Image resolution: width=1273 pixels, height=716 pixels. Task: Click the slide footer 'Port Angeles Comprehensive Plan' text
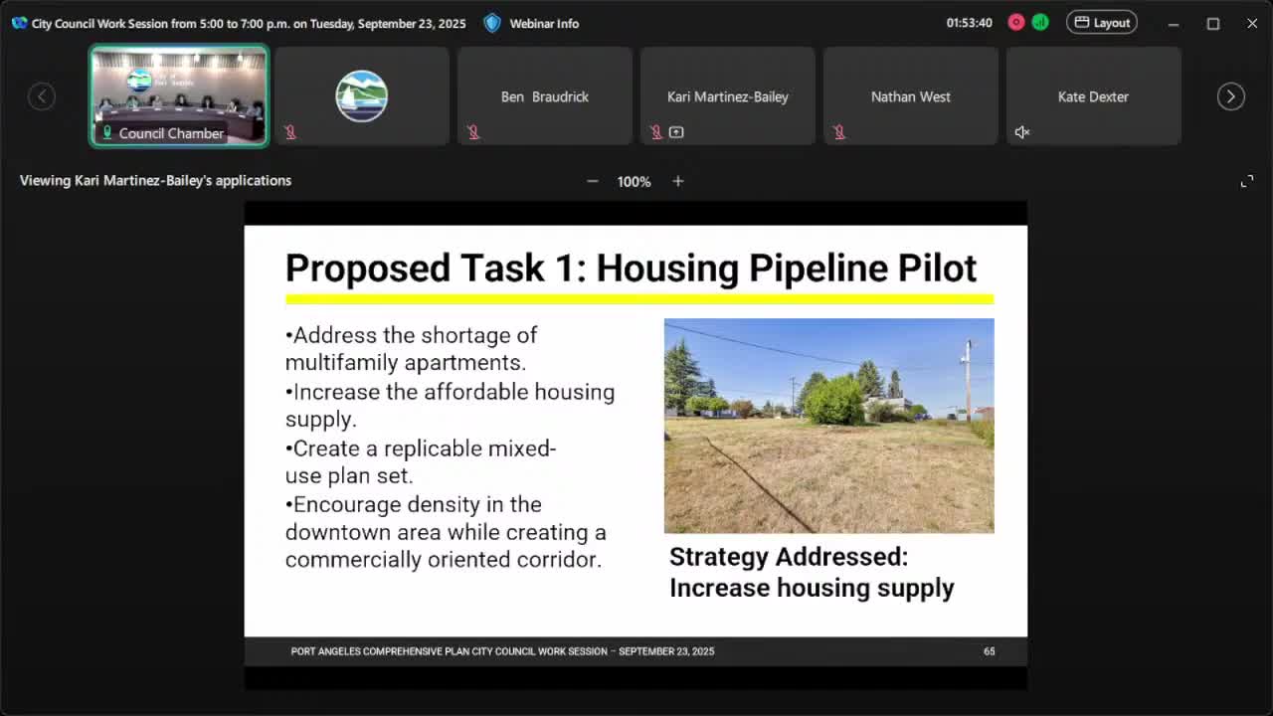502,651
